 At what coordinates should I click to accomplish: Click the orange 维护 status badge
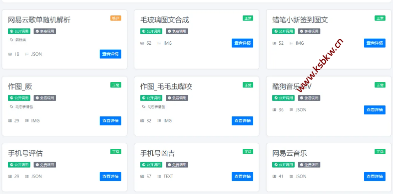coord(115,18)
